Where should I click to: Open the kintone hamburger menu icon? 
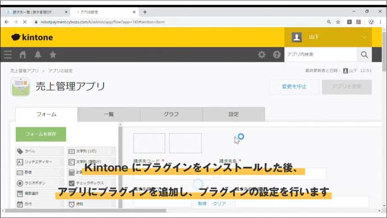pos(8,54)
